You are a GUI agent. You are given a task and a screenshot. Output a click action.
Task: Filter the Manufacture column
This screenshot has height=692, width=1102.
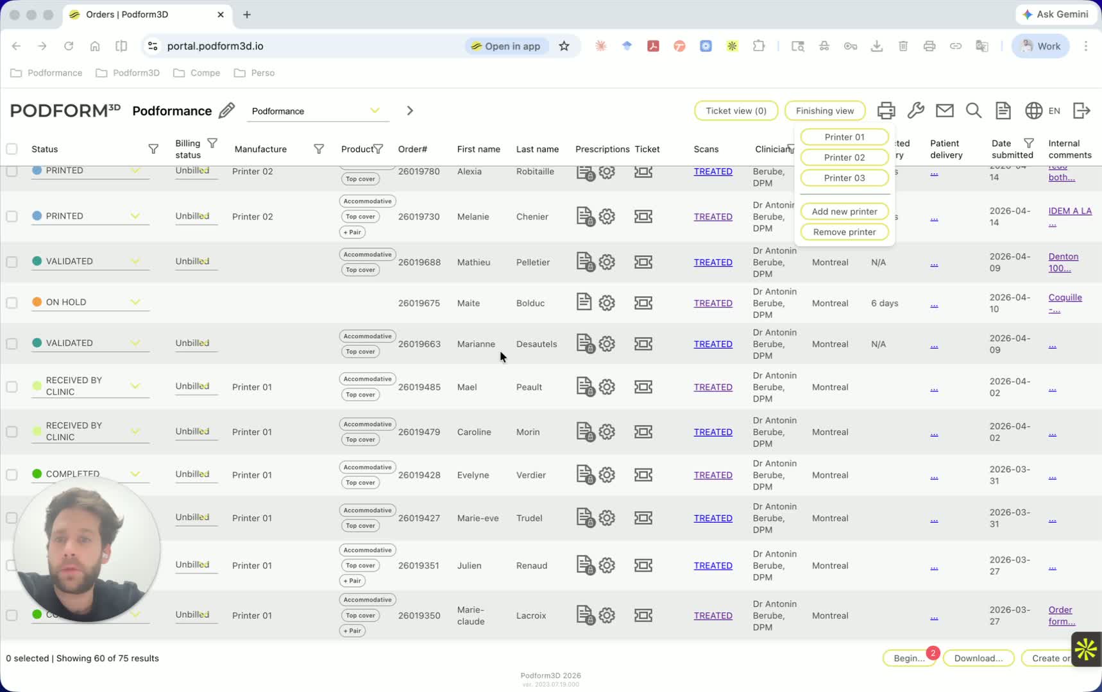coord(319,149)
